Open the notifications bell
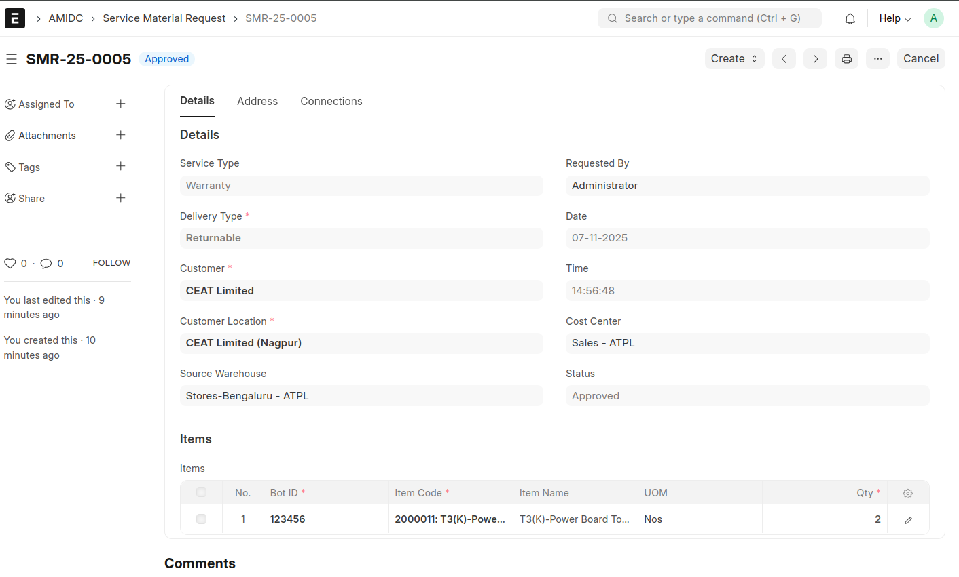The image size is (959, 577). coord(850,18)
